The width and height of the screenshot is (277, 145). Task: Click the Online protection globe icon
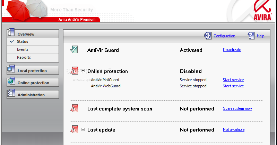pos(11,81)
